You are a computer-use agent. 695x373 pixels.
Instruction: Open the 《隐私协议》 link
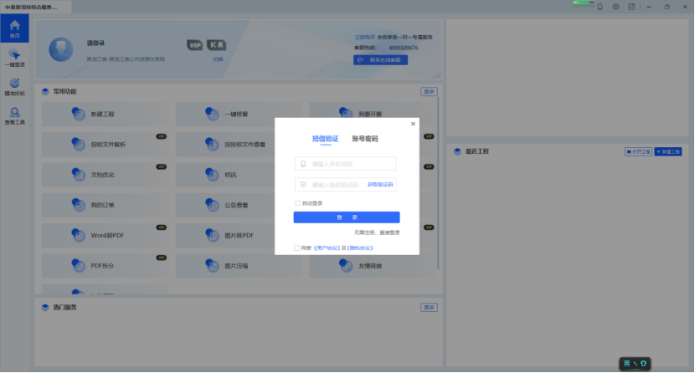tap(360, 248)
